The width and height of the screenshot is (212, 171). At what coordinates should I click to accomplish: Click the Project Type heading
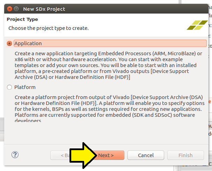22,19
